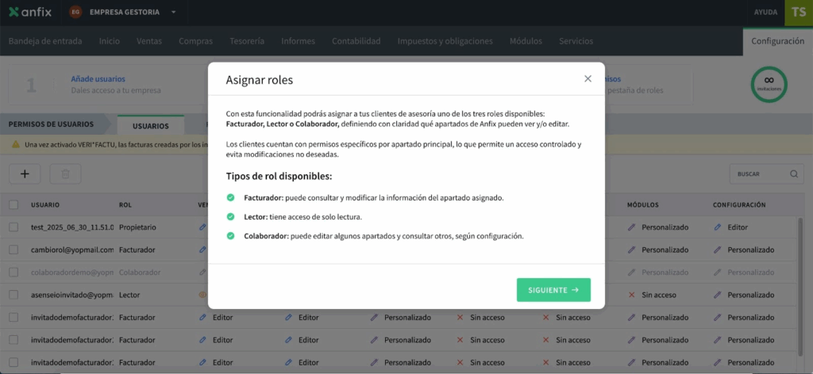Open the TS user avatar menu
This screenshot has height=374, width=813.
(x=798, y=13)
